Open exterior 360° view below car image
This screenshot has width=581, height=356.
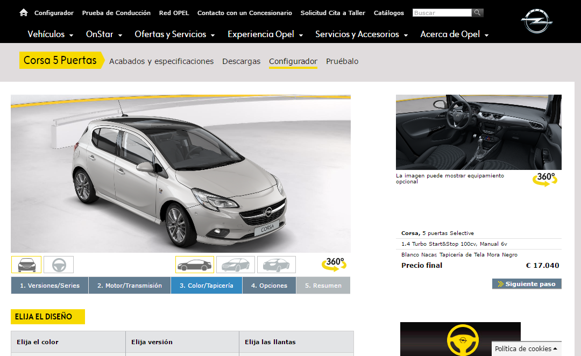pyautogui.click(x=334, y=264)
